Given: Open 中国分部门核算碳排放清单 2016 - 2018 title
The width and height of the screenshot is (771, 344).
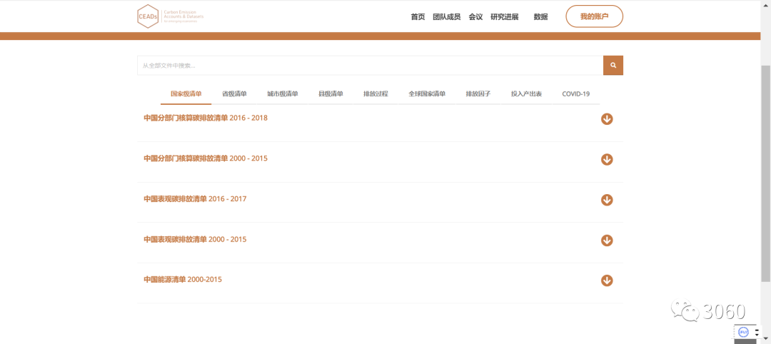Looking at the screenshot, I should click(x=206, y=118).
